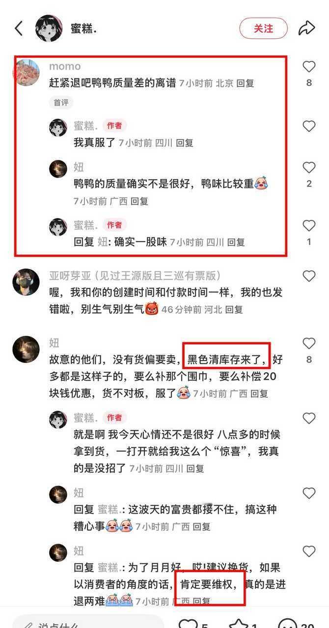Open 蜜糕's profile avatar at top
The width and height of the screenshot is (329, 628).
click(49, 28)
